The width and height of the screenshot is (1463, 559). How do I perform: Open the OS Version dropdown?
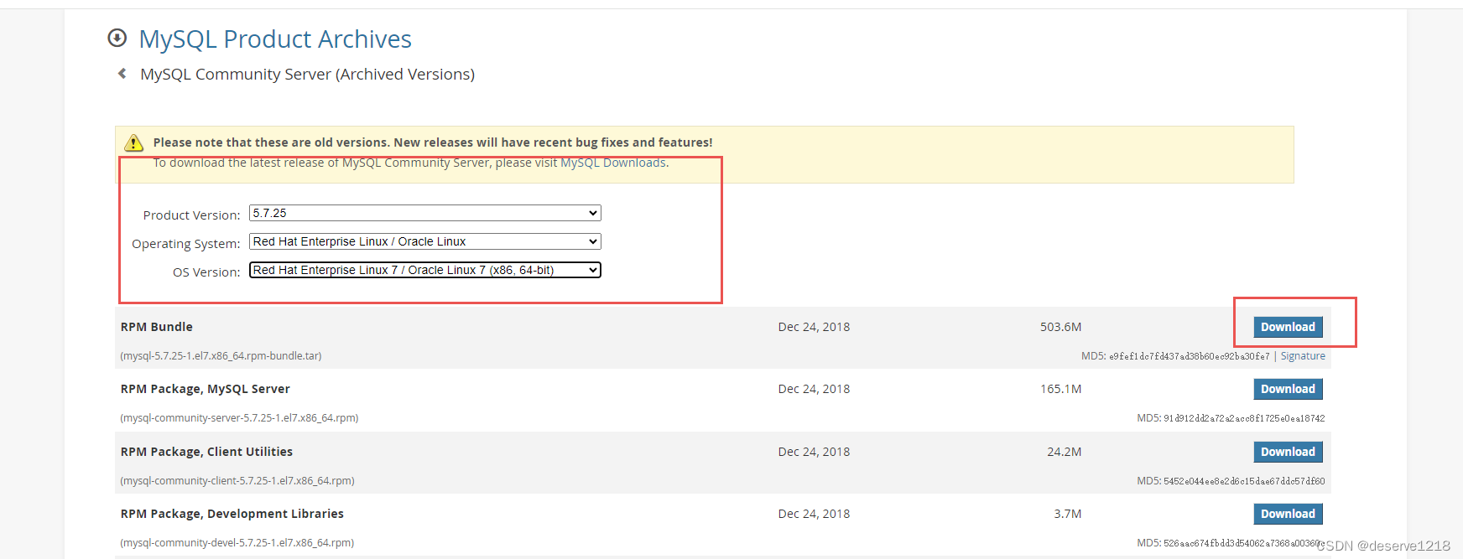point(425,270)
